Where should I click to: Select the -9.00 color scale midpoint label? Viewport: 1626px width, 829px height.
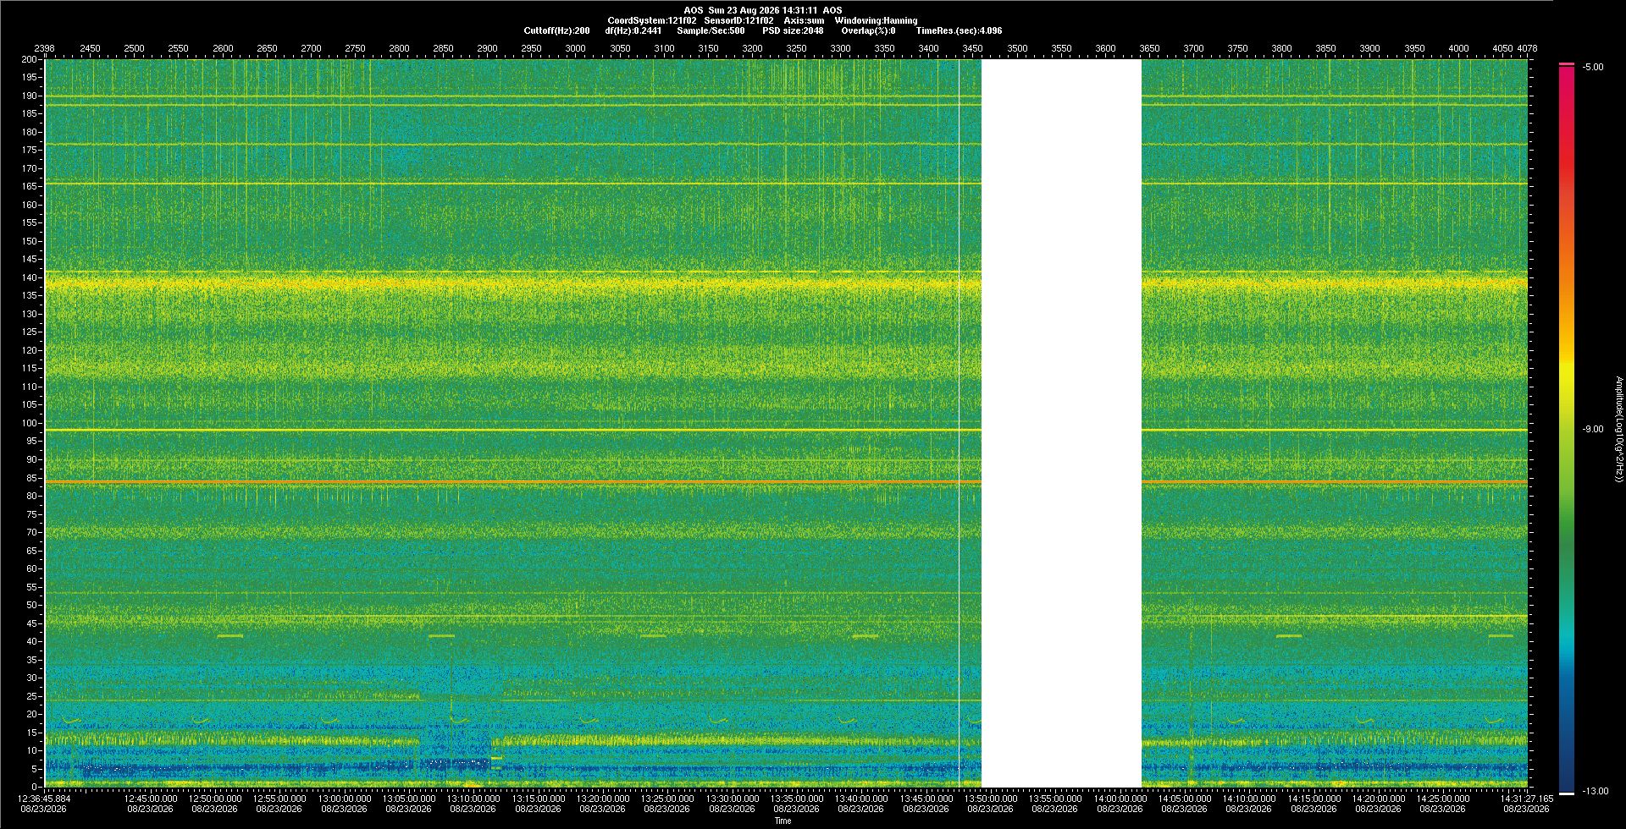[x=1594, y=429]
